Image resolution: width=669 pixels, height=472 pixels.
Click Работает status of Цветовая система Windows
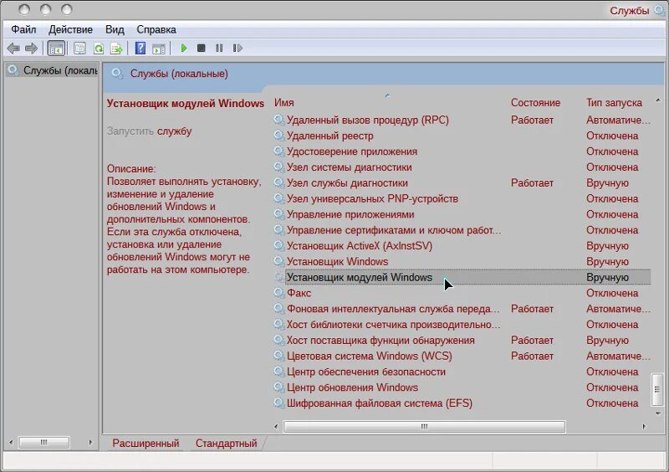[532, 357]
